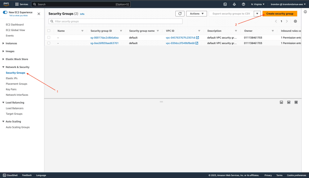The image size is (309, 178).
Task: Open EC2 Global View in sidebar
Action: pos(15,30)
